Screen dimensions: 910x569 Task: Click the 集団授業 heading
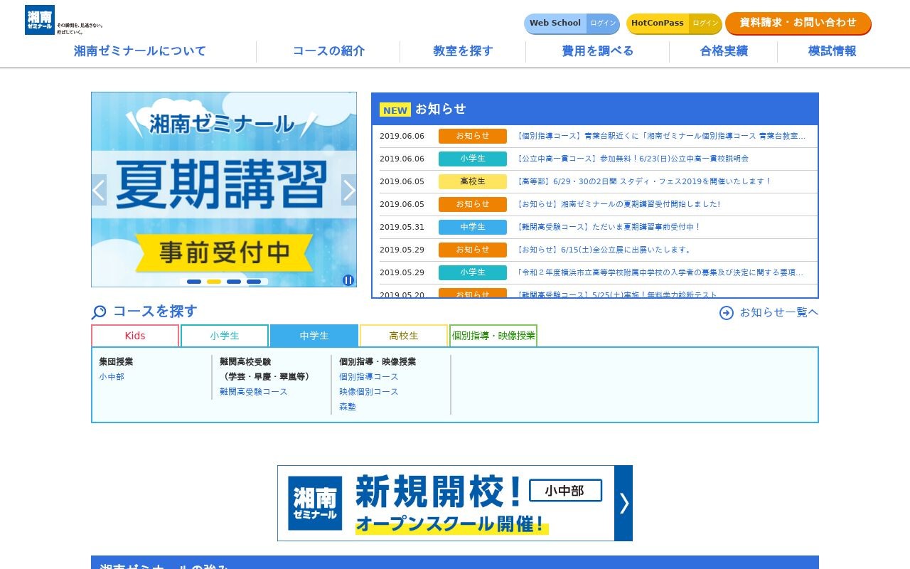tap(116, 362)
